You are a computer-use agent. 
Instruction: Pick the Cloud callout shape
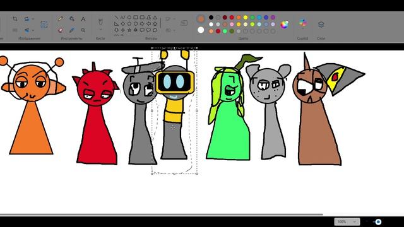[x=155, y=30]
